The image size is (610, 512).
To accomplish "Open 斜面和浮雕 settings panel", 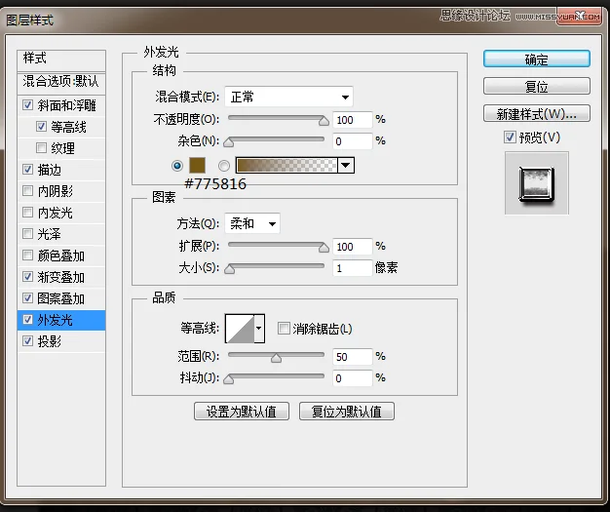I will (x=67, y=105).
